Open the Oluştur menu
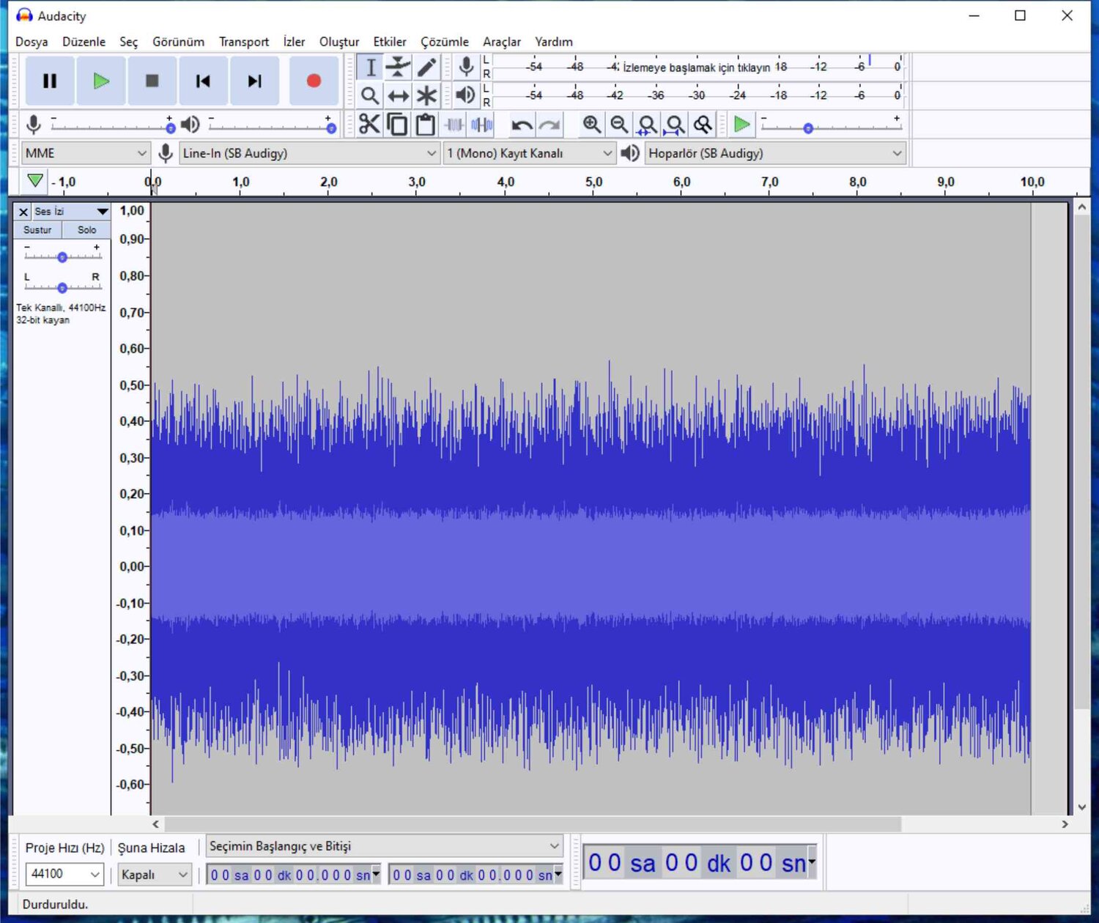The image size is (1099, 923). (x=339, y=42)
